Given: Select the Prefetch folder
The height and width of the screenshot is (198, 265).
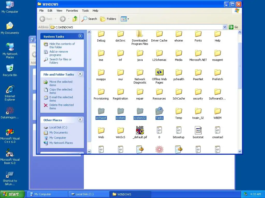Looking at the screenshot, I should click(217, 75).
